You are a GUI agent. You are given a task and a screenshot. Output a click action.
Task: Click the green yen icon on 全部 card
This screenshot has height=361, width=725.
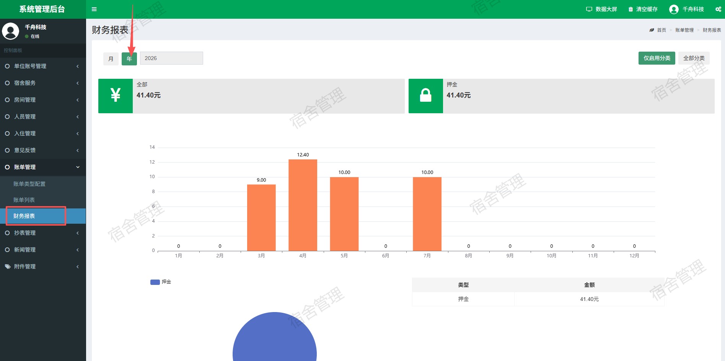tap(116, 96)
